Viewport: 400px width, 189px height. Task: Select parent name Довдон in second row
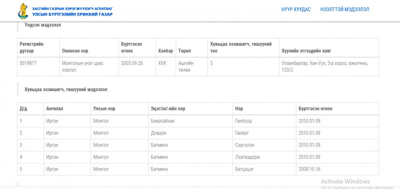pos(158,133)
